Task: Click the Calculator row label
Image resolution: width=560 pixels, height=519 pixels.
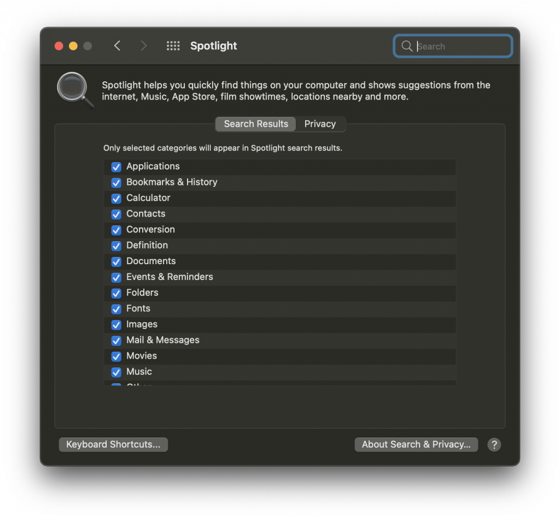Action: click(x=148, y=197)
